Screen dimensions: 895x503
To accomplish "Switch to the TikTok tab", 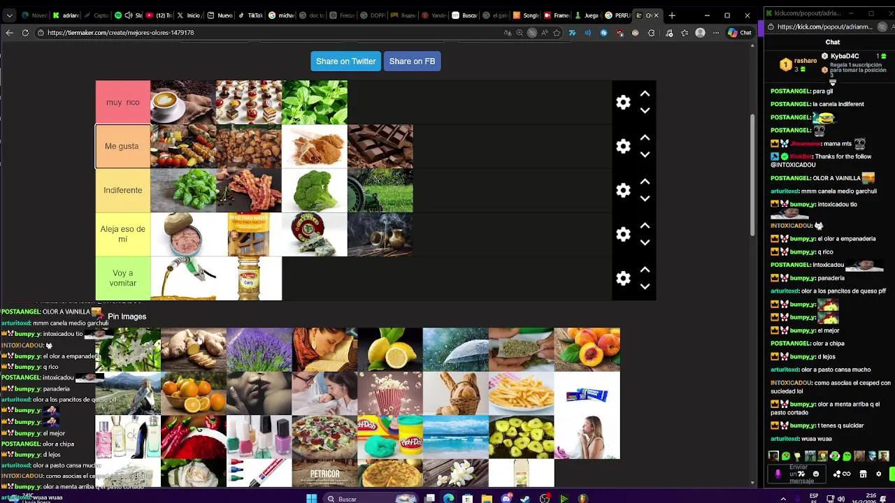I will 252,15.
